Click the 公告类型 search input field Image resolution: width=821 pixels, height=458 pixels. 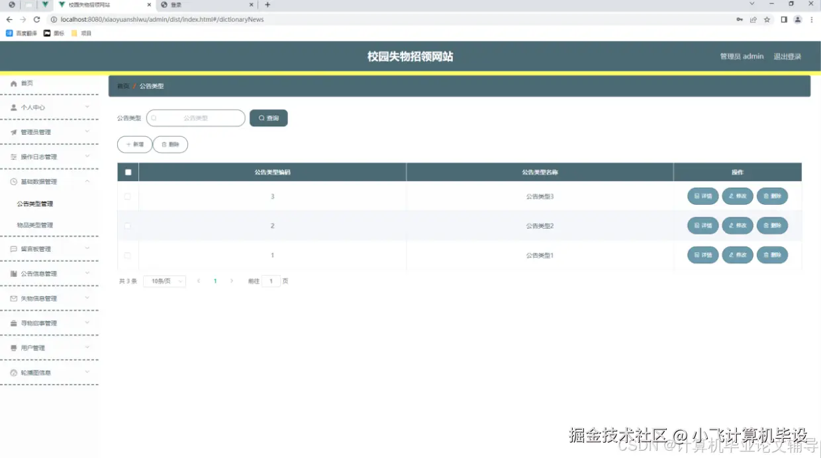click(195, 118)
